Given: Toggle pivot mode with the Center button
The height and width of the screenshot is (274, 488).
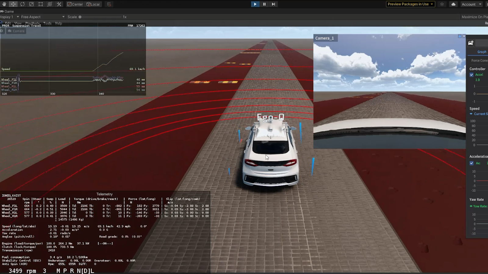Looking at the screenshot, I should pyautogui.click(x=75, y=4).
